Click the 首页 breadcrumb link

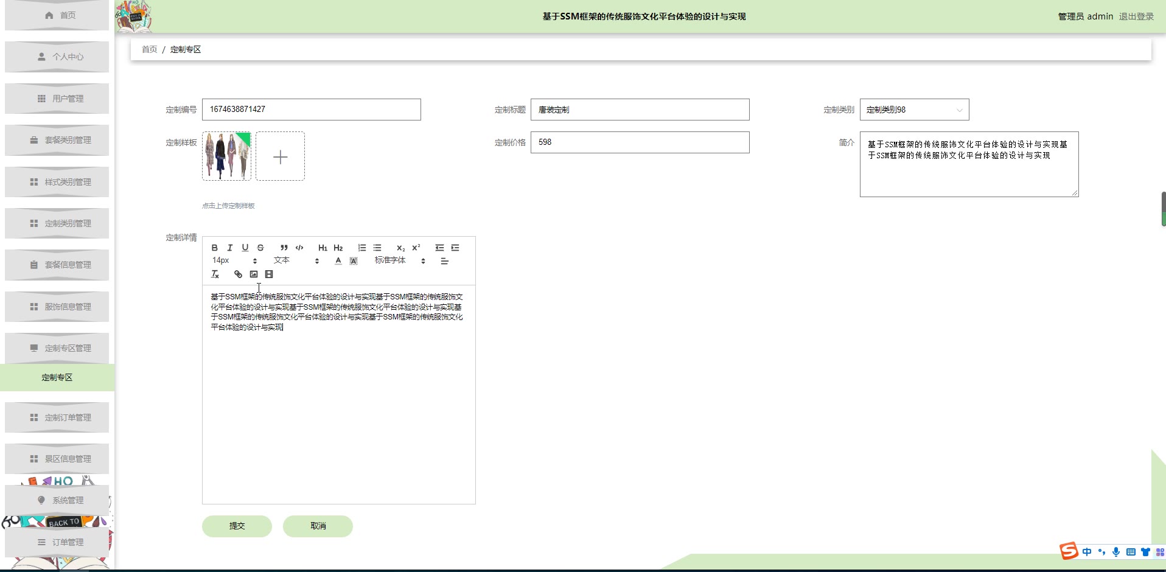pos(149,49)
